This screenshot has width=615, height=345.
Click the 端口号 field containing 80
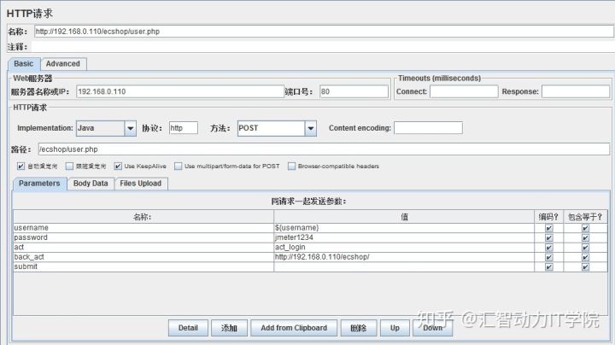click(x=354, y=91)
